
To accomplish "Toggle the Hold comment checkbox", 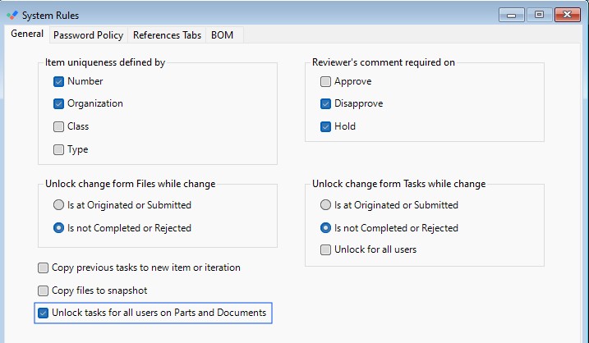I will pos(325,127).
